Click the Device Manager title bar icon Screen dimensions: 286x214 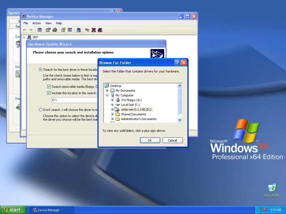tap(24, 16)
